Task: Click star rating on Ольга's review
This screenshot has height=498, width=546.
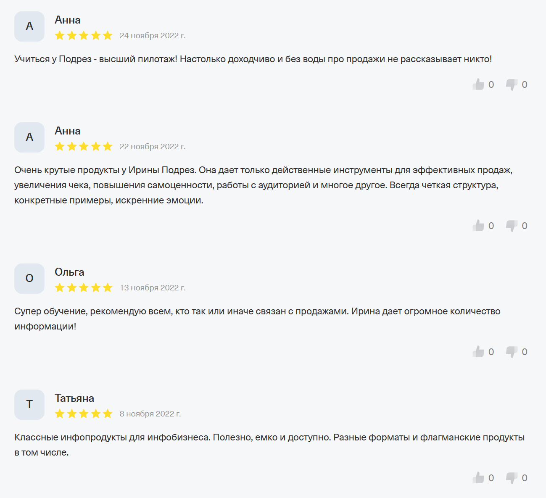Action: click(84, 288)
